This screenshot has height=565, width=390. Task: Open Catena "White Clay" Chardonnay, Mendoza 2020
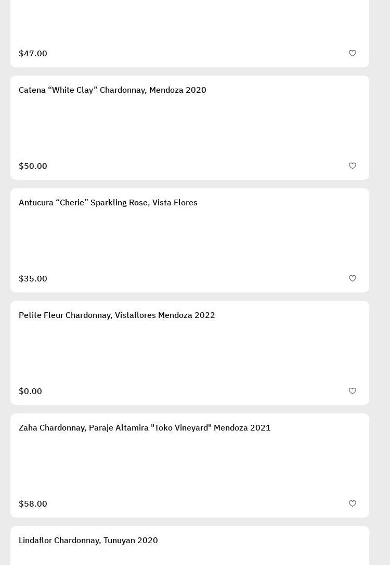[112, 90]
